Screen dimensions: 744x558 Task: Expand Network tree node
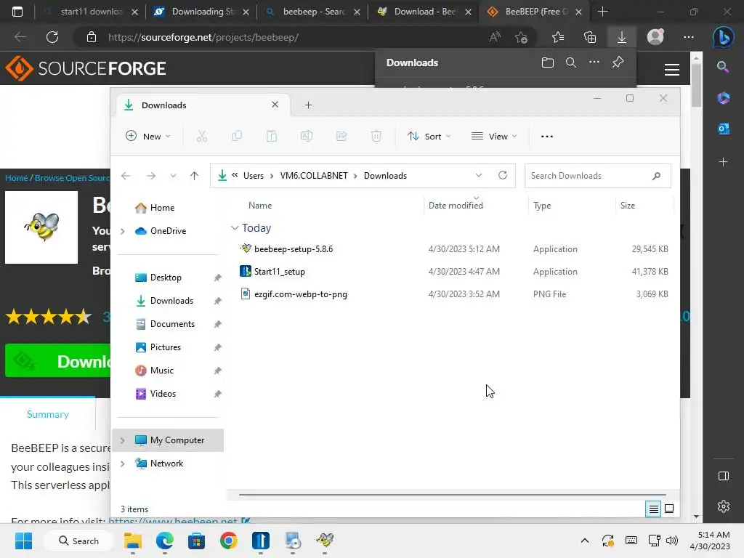point(123,464)
